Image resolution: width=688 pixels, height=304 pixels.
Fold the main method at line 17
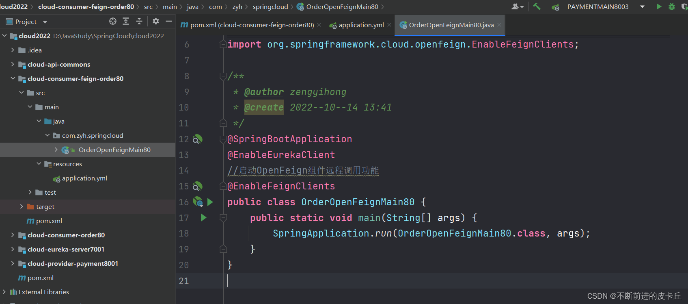point(223,218)
